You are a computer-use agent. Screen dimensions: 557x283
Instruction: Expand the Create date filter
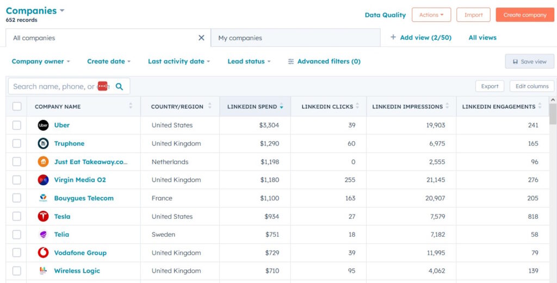[109, 61]
